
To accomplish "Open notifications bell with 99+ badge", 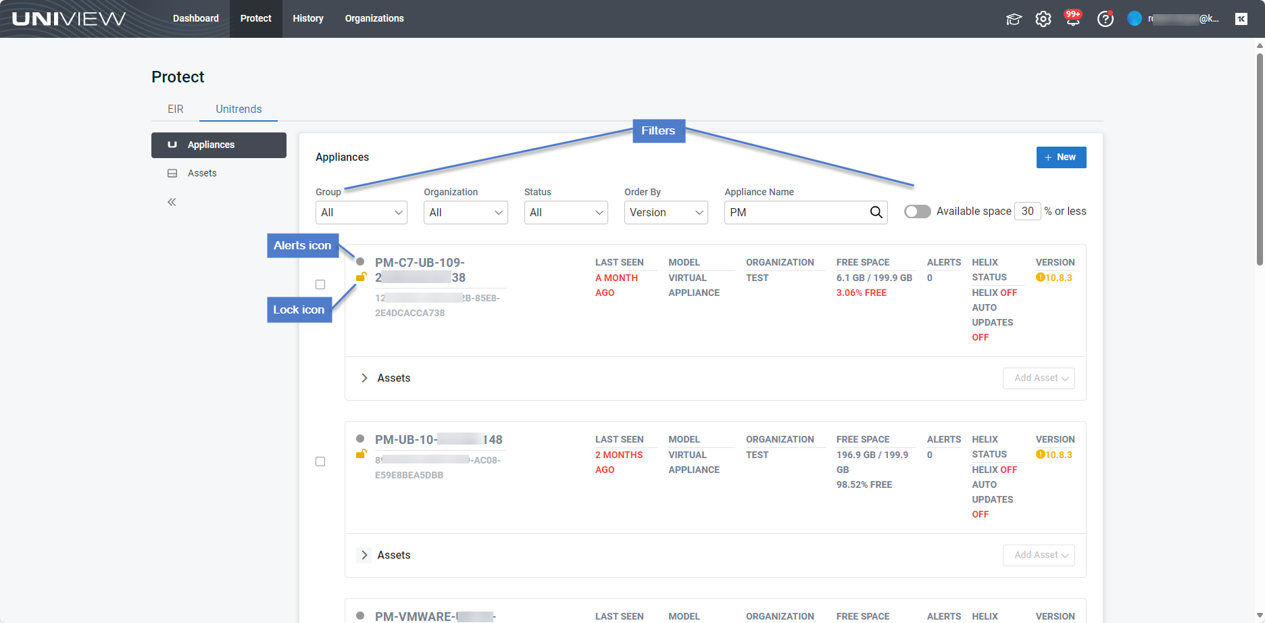I will pyautogui.click(x=1073, y=18).
